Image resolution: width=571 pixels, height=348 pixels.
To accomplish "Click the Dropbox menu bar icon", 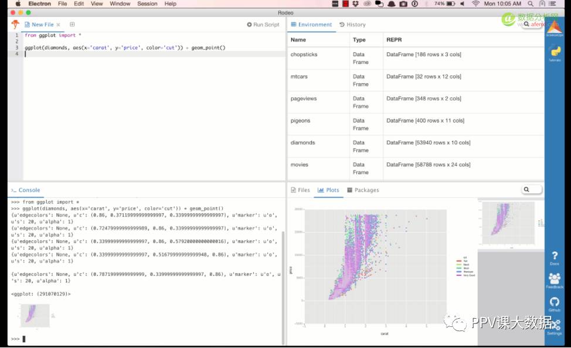I will point(355,4).
